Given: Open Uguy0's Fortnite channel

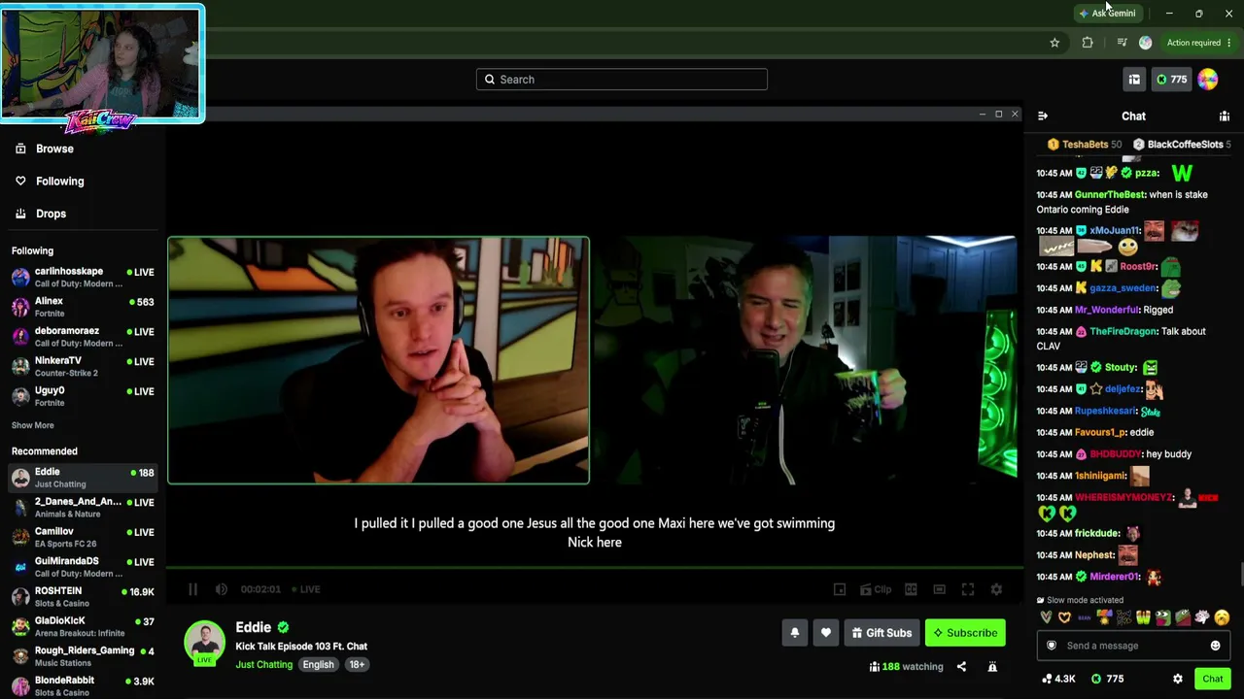Looking at the screenshot, I should [x=83, y=396].
